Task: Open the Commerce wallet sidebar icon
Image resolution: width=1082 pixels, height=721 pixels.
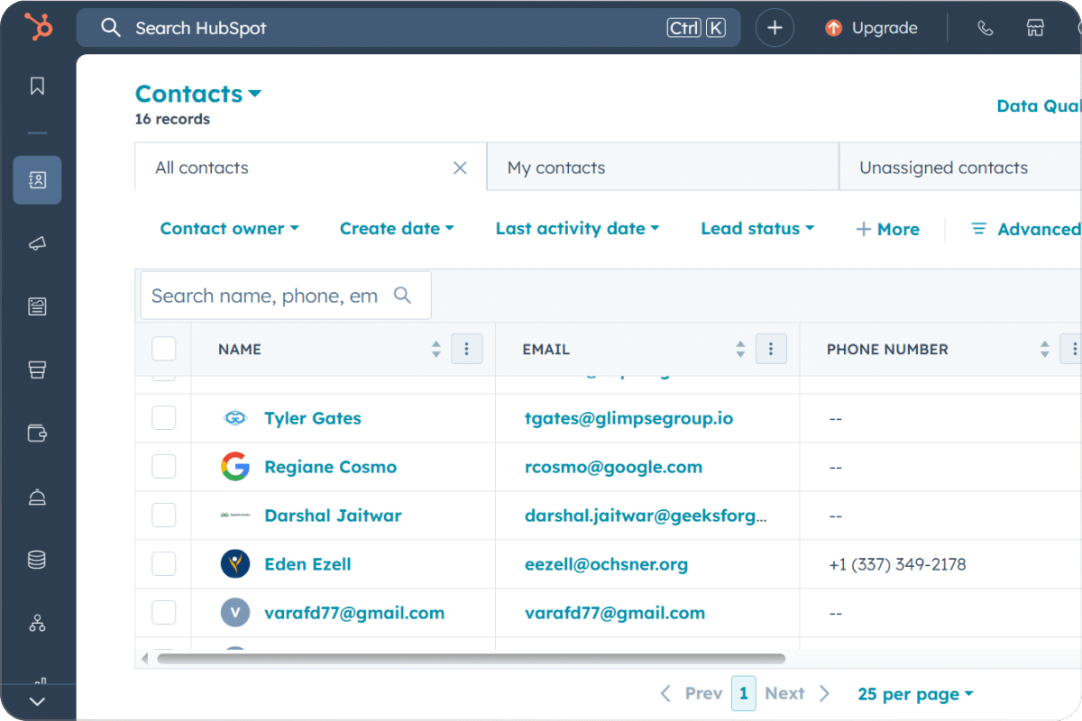Action: pyautogui.click(x=37, y=434)
